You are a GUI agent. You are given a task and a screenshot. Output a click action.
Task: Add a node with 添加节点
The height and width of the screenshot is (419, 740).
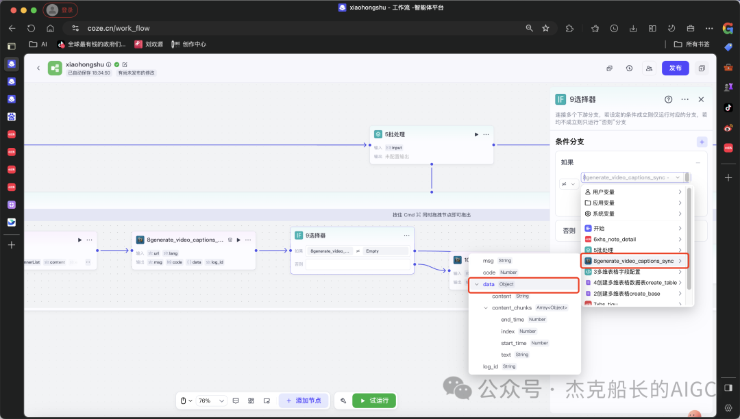tap(304, 401)
